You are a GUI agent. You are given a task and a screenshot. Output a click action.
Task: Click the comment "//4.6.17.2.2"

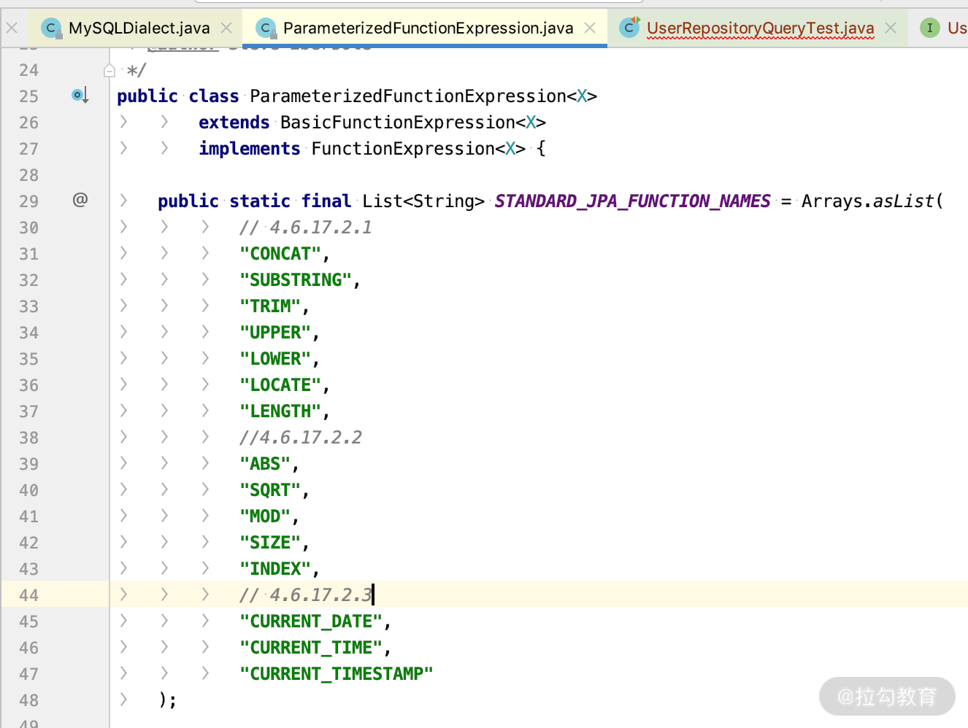pyautogui.click(x=301, y=438)
